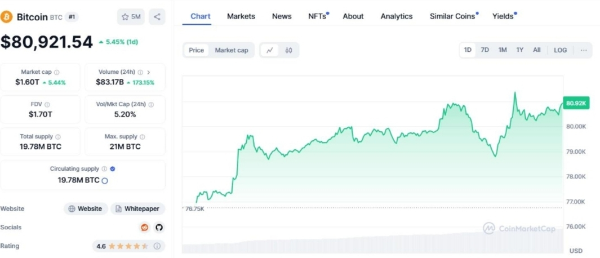This screenshot has height=258, width=600.
Task: Add Bitcoin to watchlist via star button
Action: click(131, 17)
